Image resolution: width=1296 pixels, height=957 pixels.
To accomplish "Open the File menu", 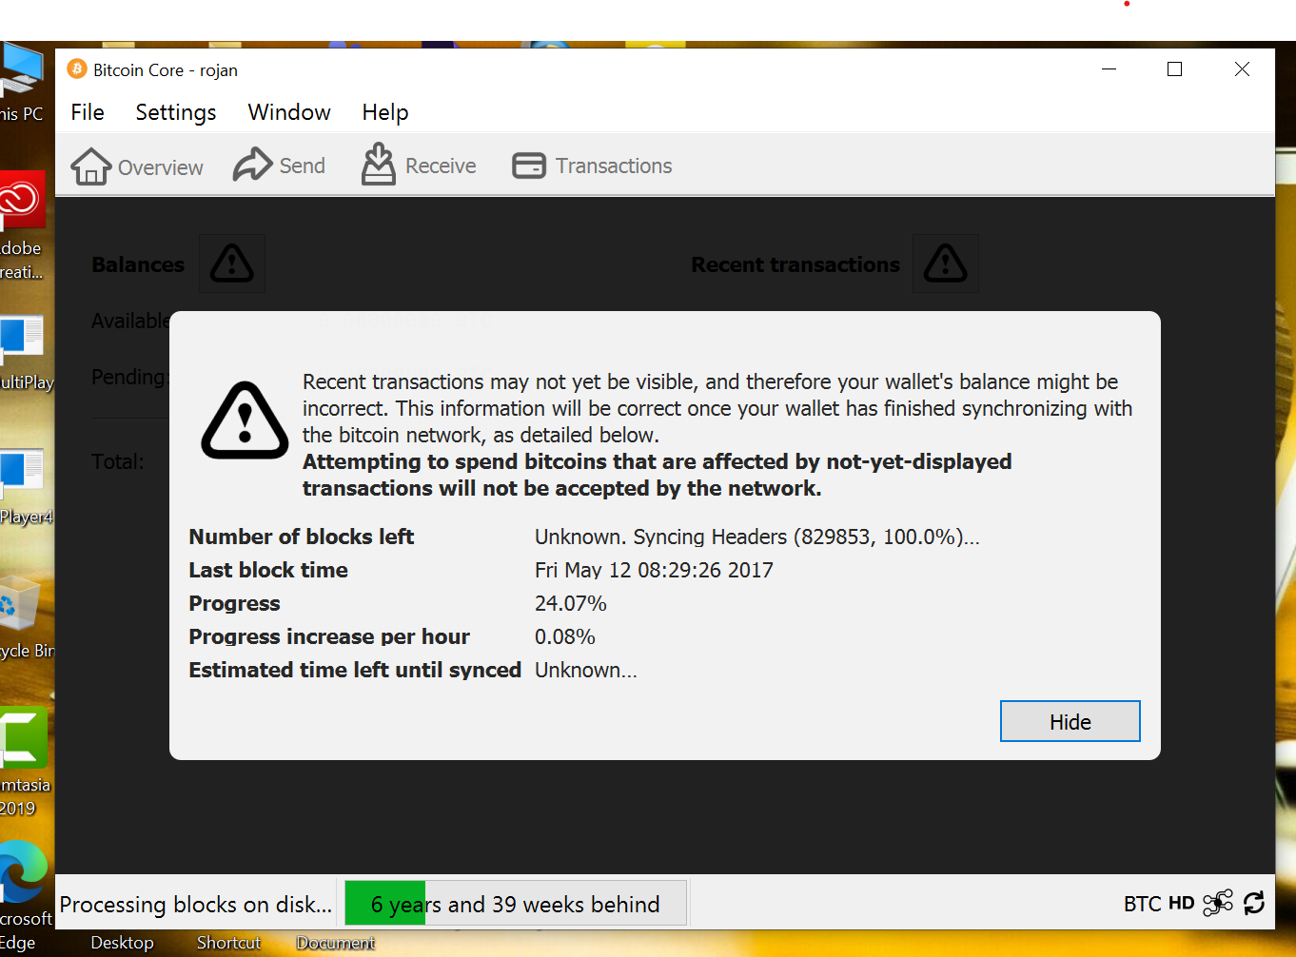I will click(x=88, y=112).
